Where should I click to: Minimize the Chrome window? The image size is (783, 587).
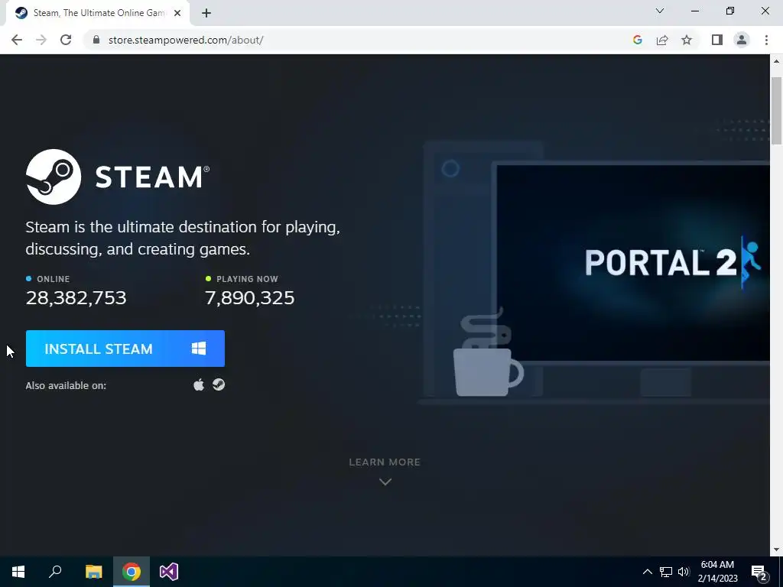(x=694, y=11)
